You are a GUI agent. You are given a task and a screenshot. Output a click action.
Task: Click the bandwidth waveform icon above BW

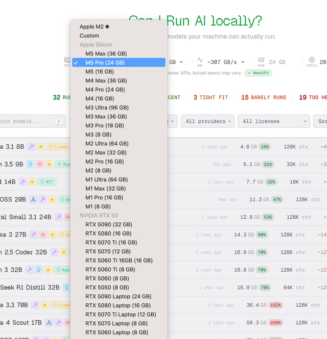200,60
